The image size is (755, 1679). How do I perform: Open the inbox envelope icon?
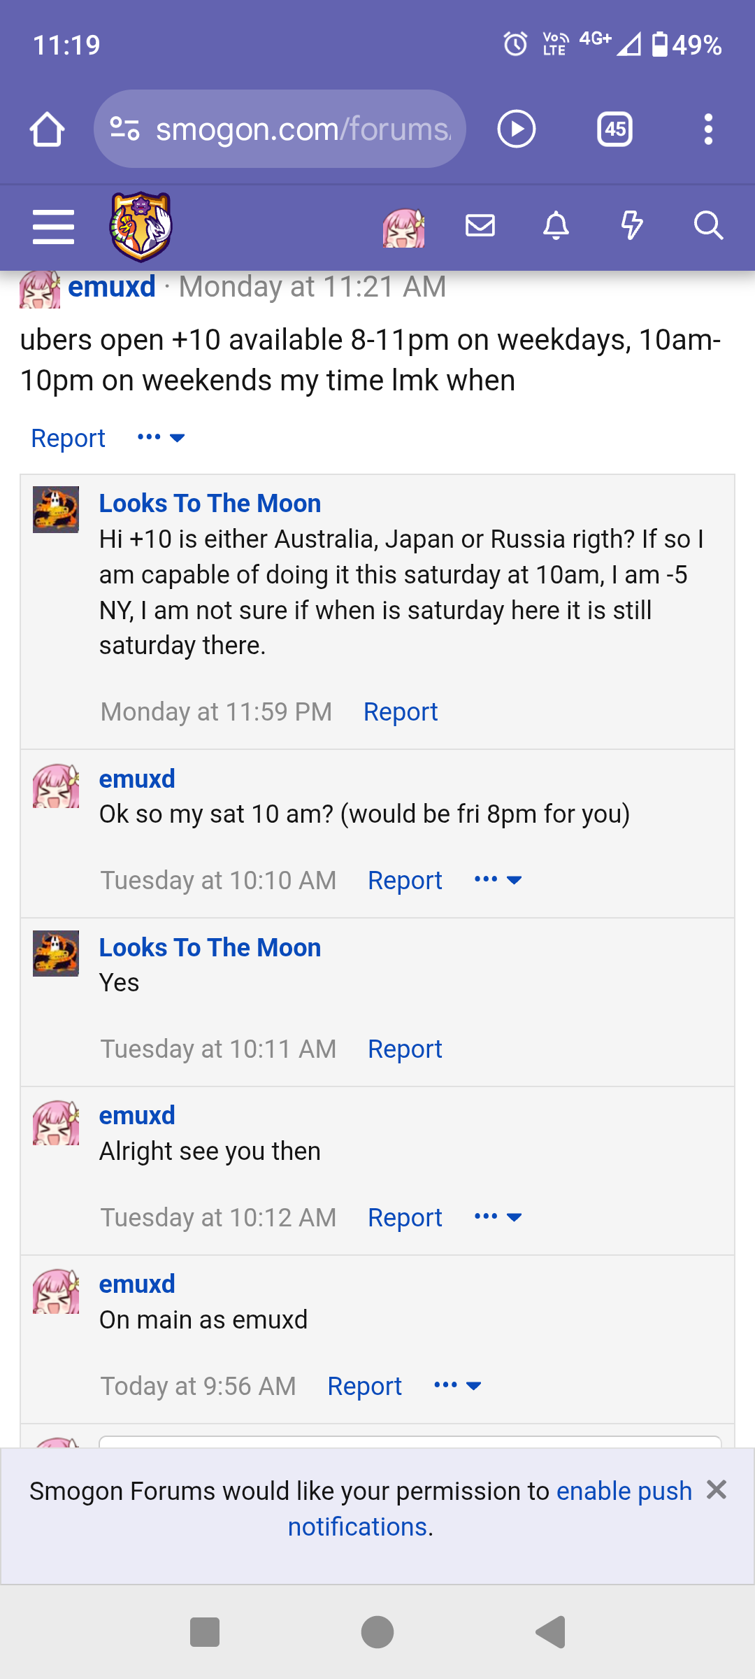coord(480,225)
